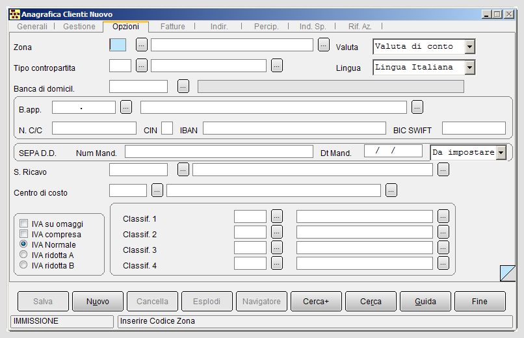Click the S. Ricavo code field
Viewport: 524px width, 338px height.
138,170
